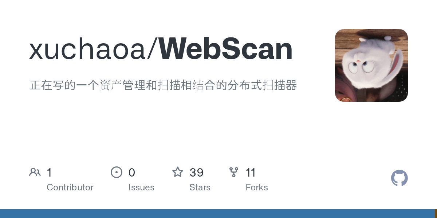Image resolution: width=437 pixels, height=218 pixels.
Task: Click the forks count 11
Action: [x=251, y=173]
